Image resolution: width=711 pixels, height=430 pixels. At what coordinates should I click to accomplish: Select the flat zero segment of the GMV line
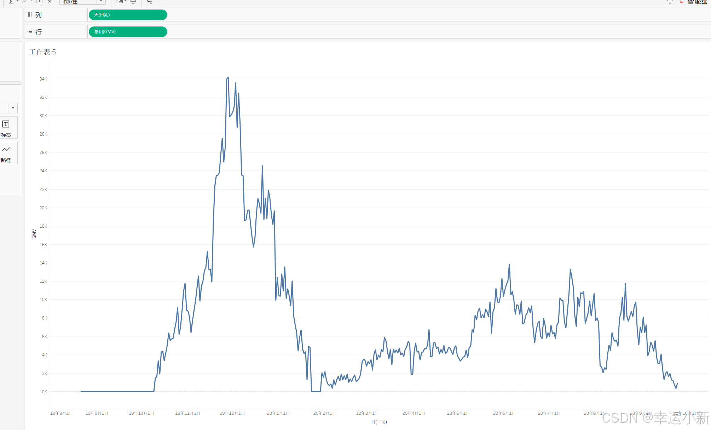click(x=117, y=392)
